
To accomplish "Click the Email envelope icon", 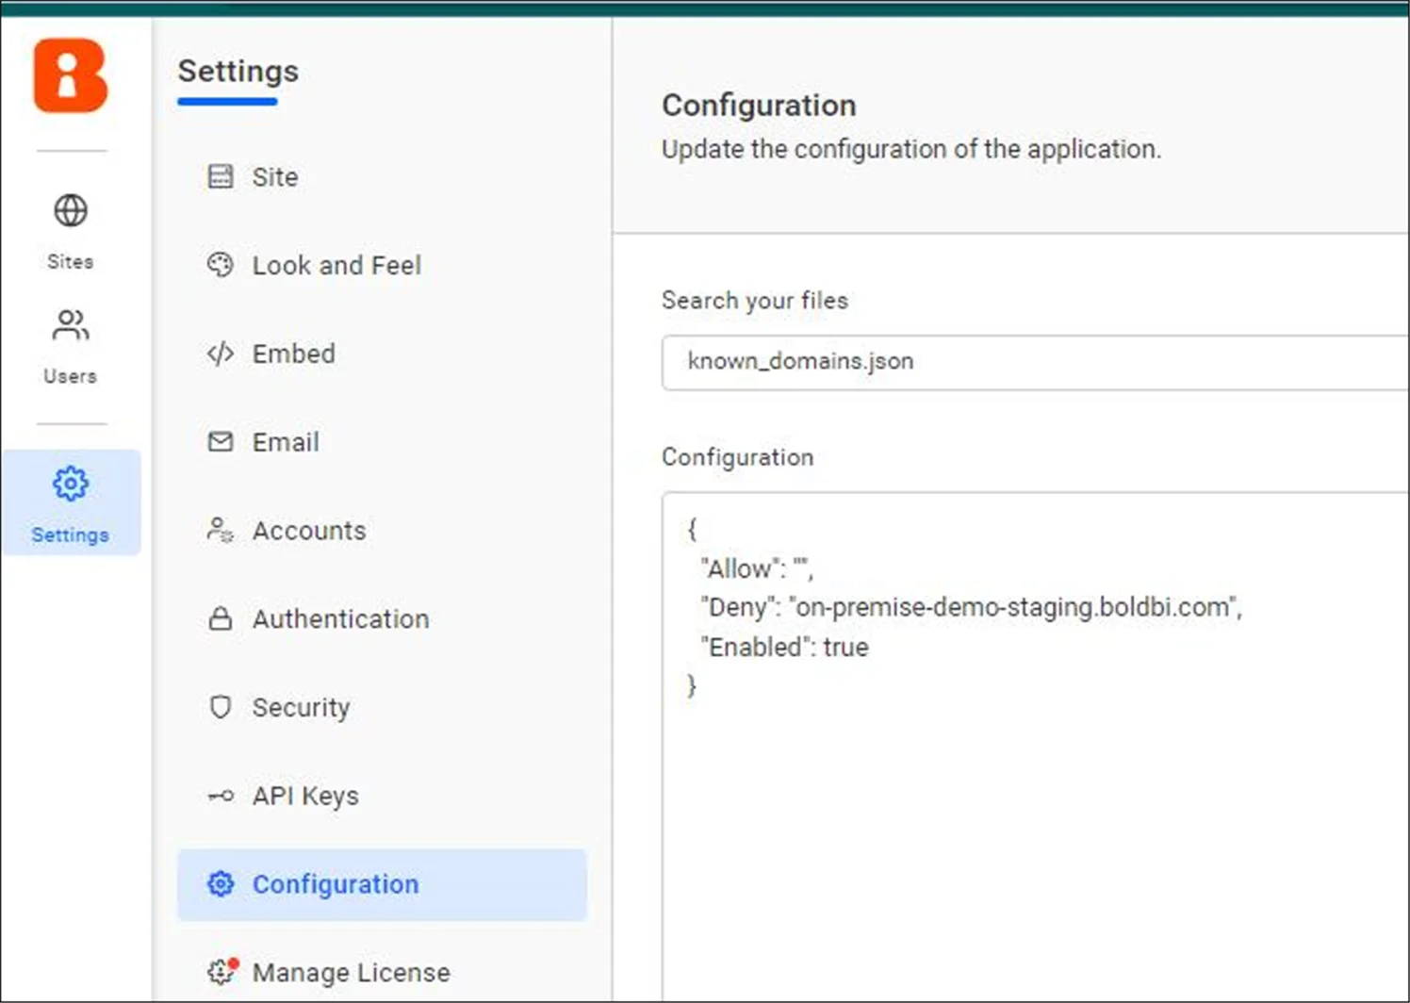I will click(x=221, y=441).
